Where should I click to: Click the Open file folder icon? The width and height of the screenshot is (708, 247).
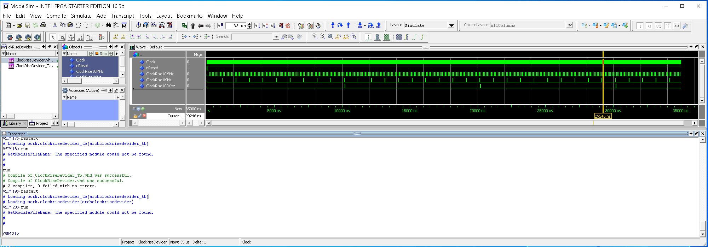19,25
